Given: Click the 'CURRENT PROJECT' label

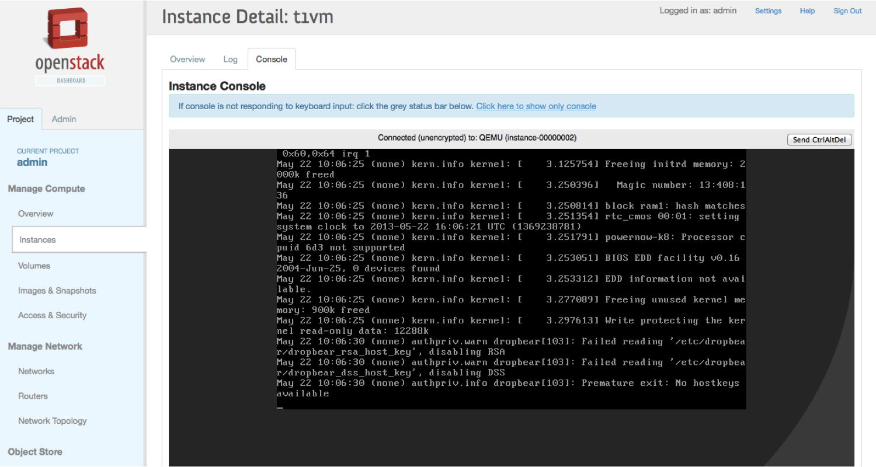Looking at the screenshot, I should pyautogui.click(x=48, y=151).
